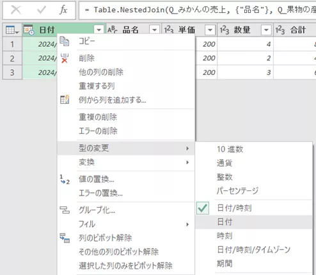Click 単価 cell 200 in row 2
Screen dimensions: 316x275
tap(206, 58)
